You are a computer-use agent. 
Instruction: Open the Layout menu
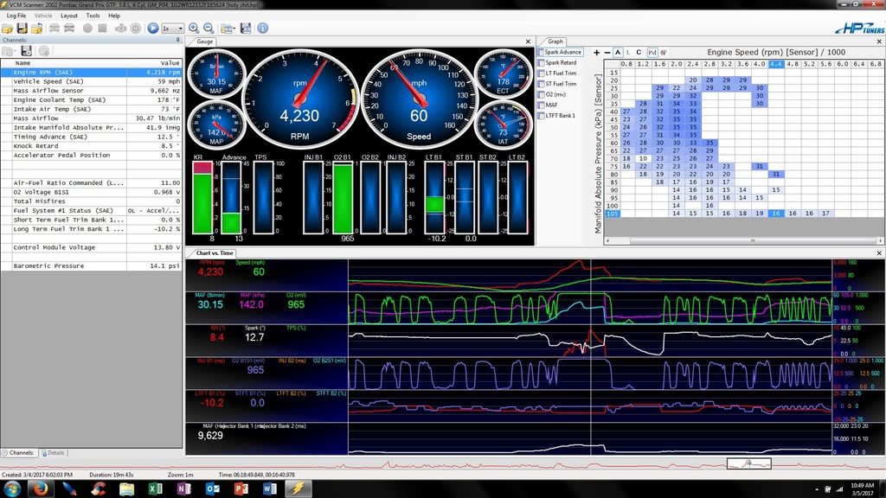69,16
